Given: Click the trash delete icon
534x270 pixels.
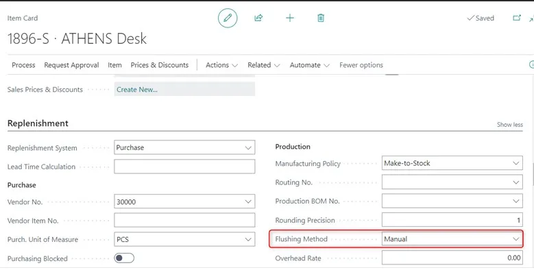Looking at the screenshot, I should 321,18.
